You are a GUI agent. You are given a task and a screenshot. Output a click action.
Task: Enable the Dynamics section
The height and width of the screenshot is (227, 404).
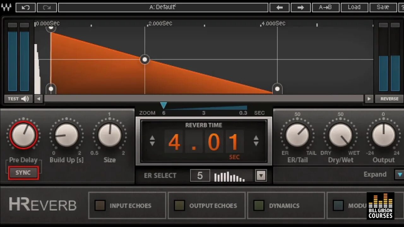259,206
